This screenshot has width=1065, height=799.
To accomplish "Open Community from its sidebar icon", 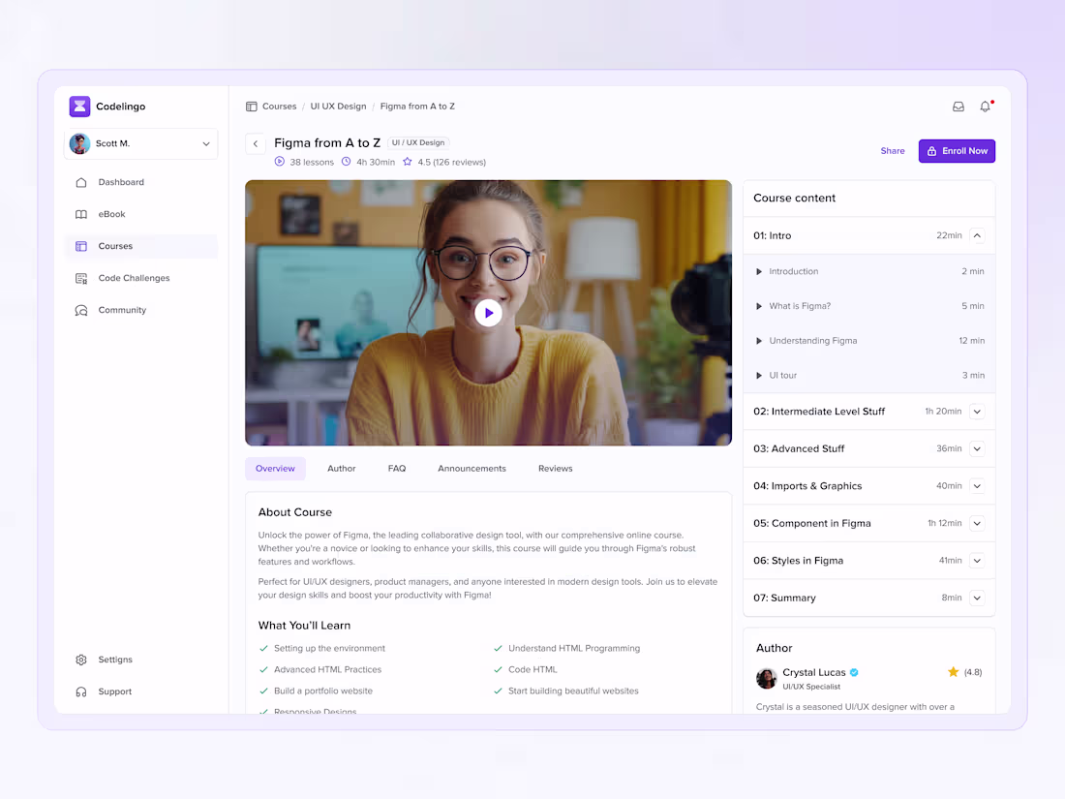I will click(80, 310).
